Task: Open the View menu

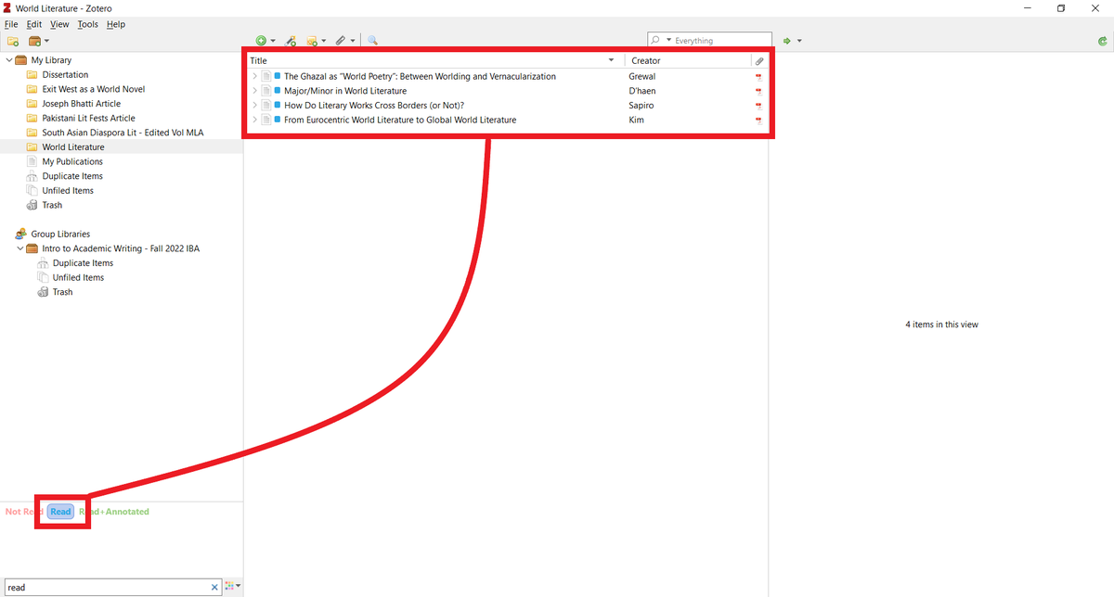Action: click(59, 24)
